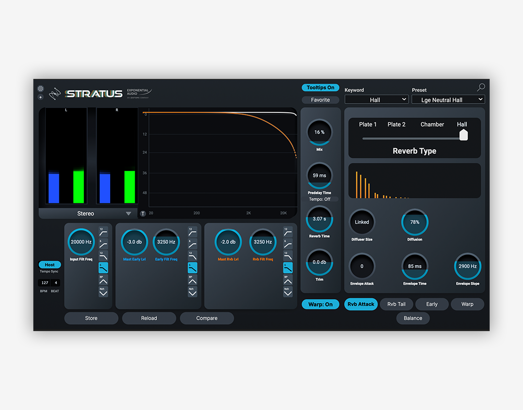Click the Input Filt Freq knob
Viewport: 523px width, 410px height.
[x=81, y=242]
